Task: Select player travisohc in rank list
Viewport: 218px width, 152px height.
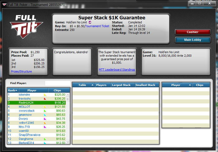Action: coord(37,99)
